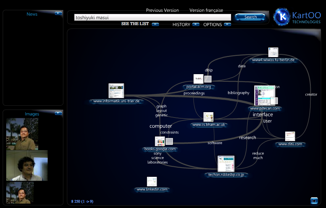
Task: Click the KartOO logo icon
Action: tap(282, 17)
